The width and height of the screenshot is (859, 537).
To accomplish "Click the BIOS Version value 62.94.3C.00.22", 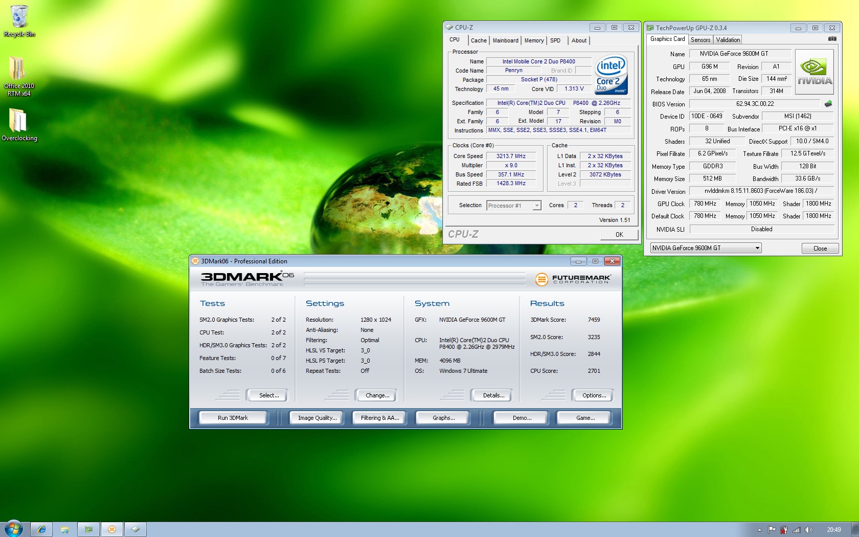I will coord(755,104).
